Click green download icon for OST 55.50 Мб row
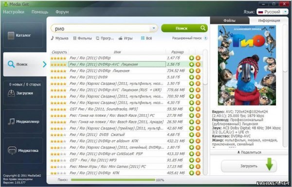The height and width of the screenshot is (187, 292). (x=192, y=109)
